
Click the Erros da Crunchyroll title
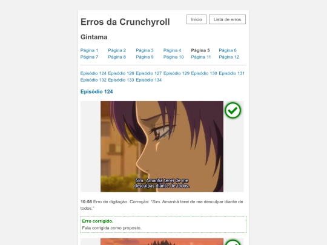tap(125, 22)
